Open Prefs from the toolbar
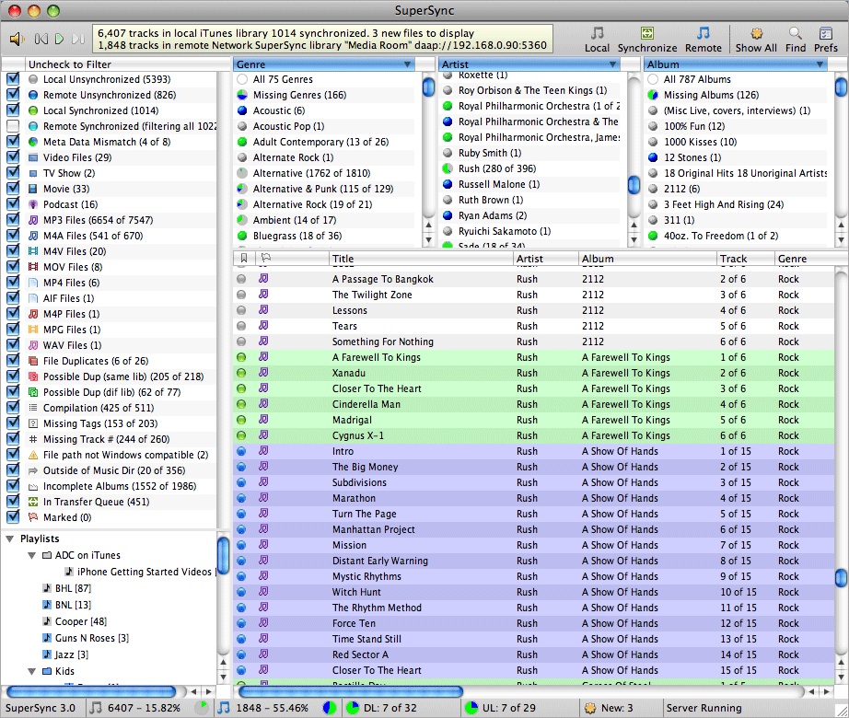 (x=825, y=40)
